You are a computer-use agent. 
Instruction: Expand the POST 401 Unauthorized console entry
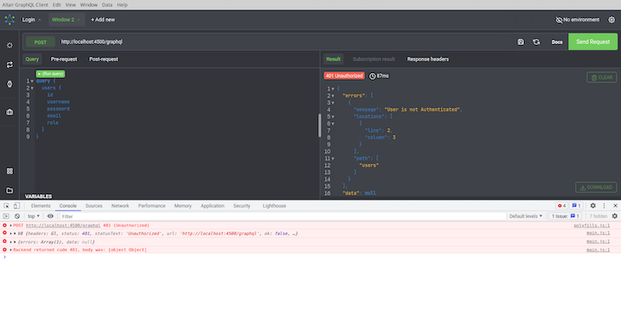(11, 226)
